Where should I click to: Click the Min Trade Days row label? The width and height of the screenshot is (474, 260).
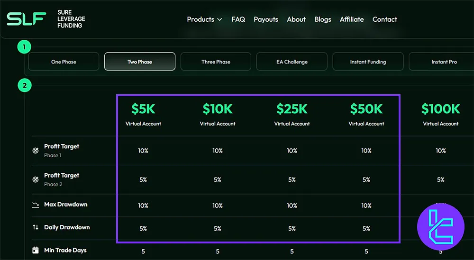tap(65, 251)
